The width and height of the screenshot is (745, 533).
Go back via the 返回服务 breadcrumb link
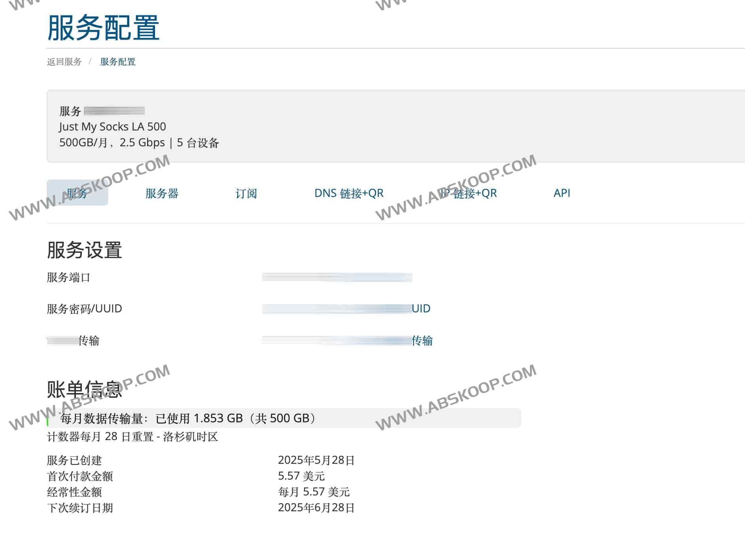pos(64,62)
